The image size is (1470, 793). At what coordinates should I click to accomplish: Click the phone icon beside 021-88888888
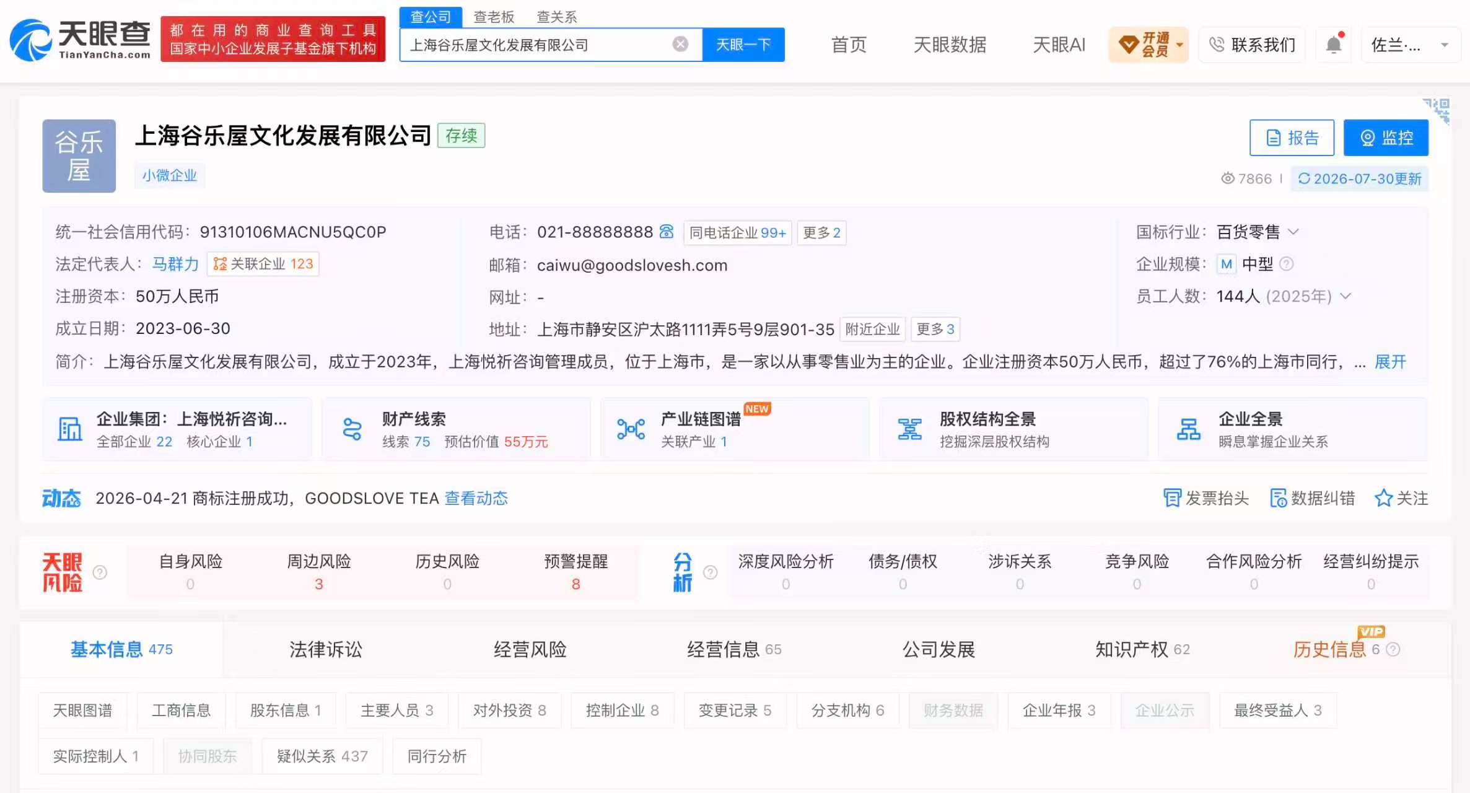pyautogui.click(x=666, y=231)
